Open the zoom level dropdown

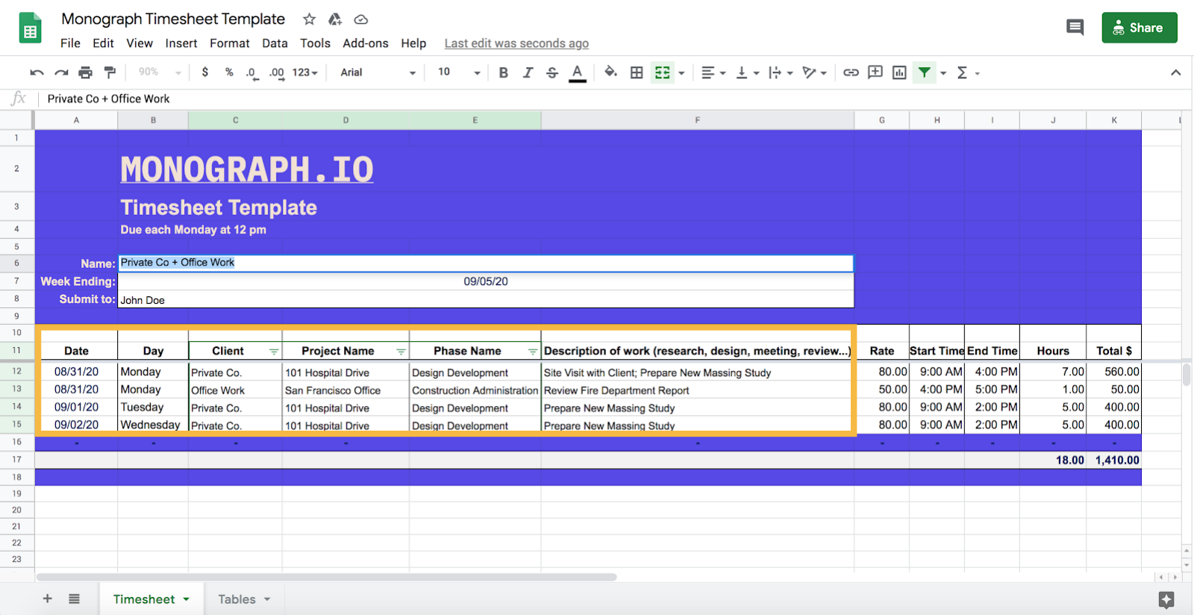[160, 72]
